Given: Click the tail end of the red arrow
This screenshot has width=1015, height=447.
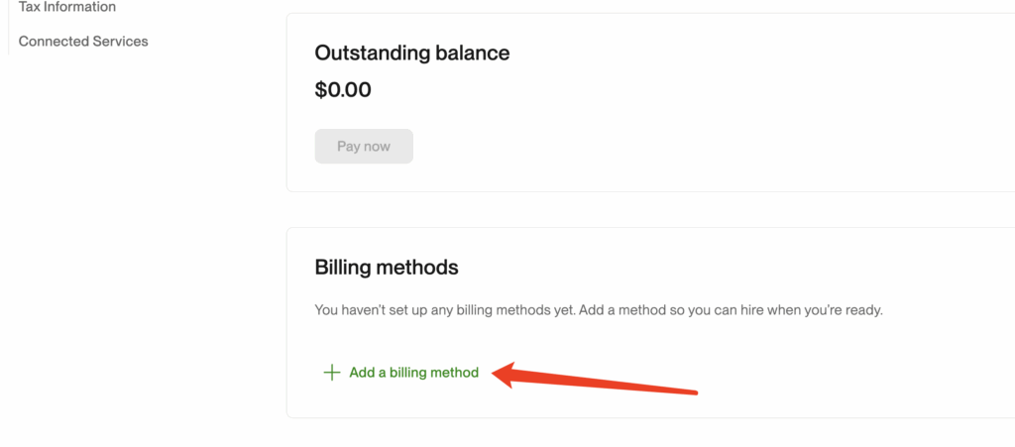Looking at the screenshot, I should click(x=694, y=391).
